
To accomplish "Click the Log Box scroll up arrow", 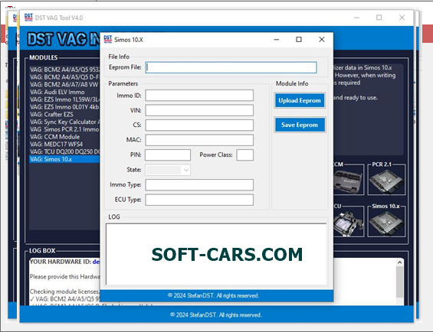I will [x=399, y=262].
